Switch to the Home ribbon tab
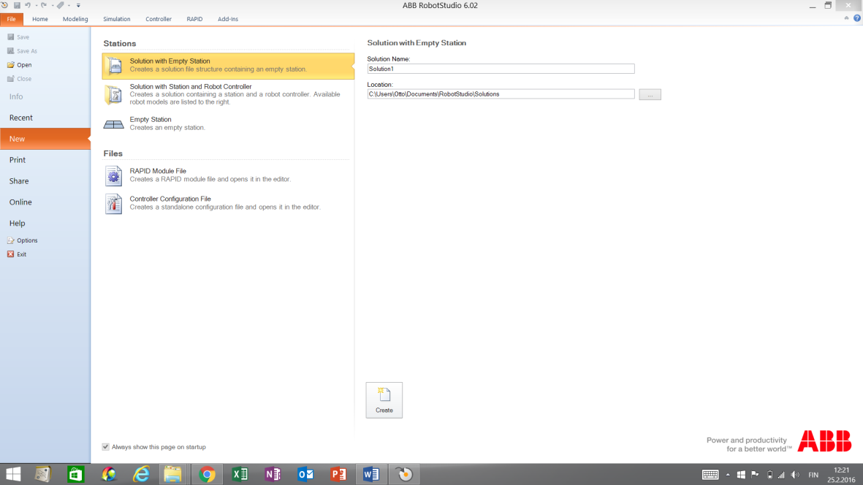The height and width of the screenshot is (485, 863). pos(40,19)
